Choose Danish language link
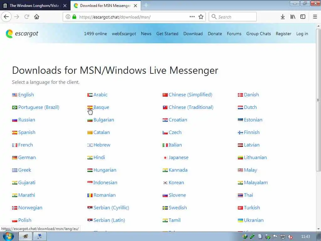The width and height of the screenshot is (321, 241). pyautogui.click(x=251, y=95)
